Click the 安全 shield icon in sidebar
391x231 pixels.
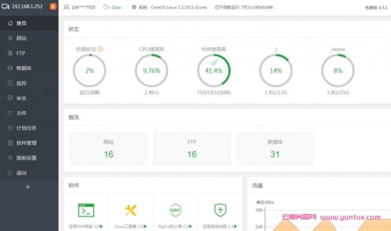[10, 98]
